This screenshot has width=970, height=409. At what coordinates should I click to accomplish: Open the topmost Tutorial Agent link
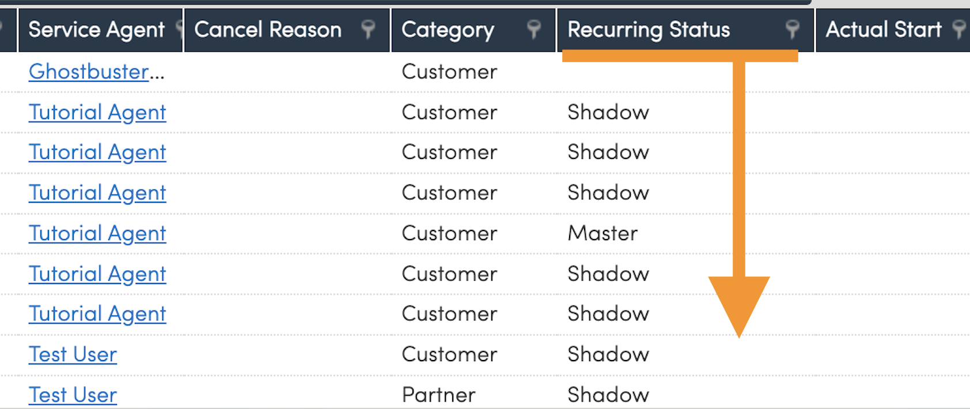(x=97, y=112)
